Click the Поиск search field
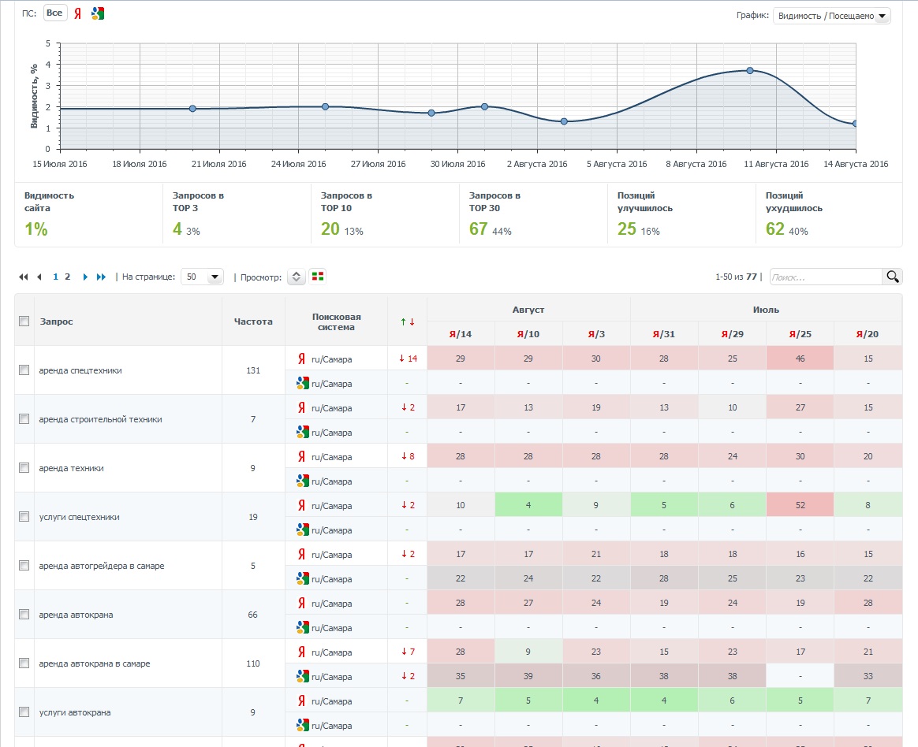918x747 pixels. coord(826,277)
